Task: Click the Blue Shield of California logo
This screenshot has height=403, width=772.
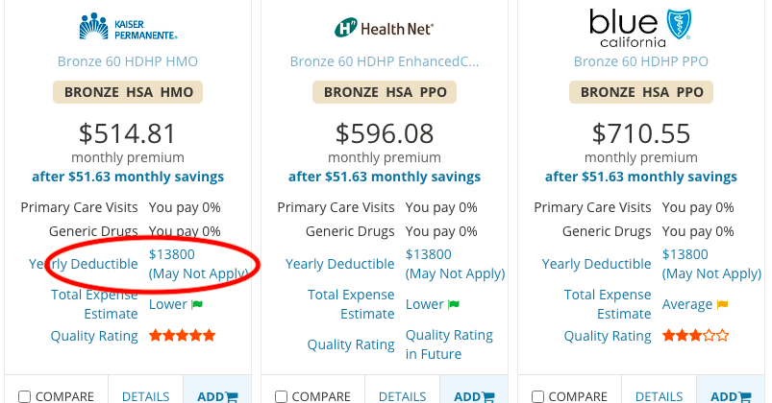Action: point(640,28)
